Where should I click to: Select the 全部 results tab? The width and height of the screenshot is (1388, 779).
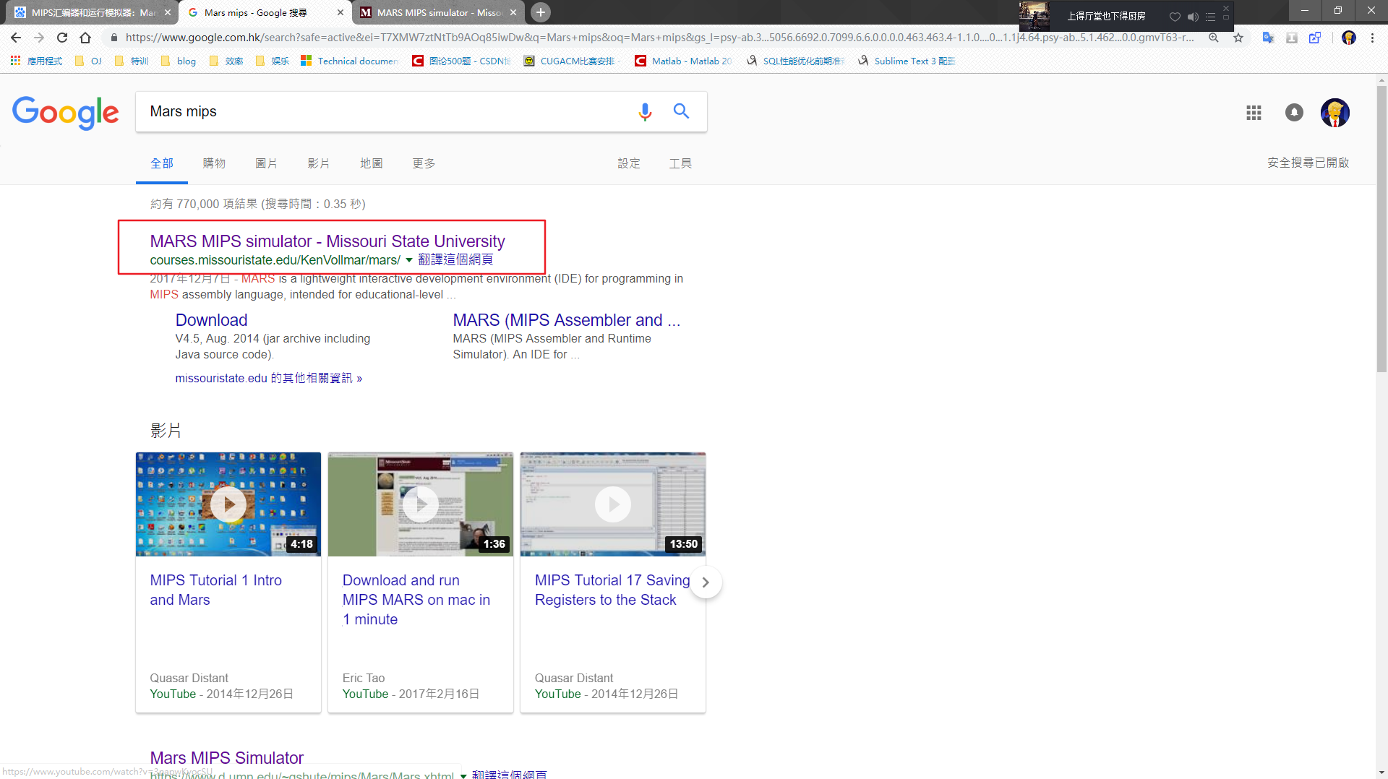coord(161,163)
